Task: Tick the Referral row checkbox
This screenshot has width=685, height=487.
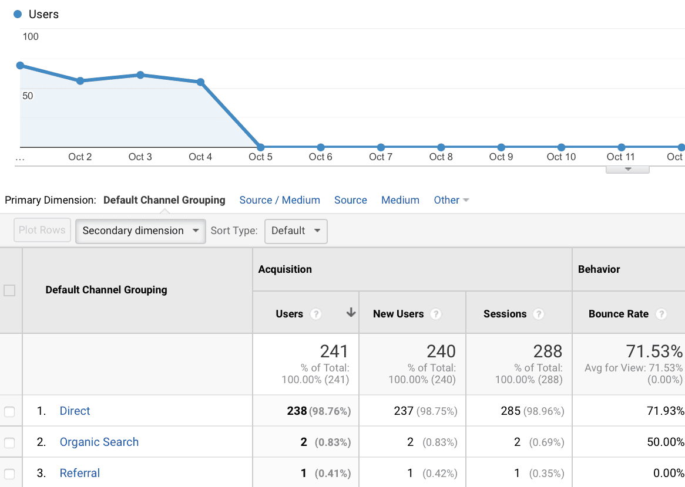Action: [9, 474]
